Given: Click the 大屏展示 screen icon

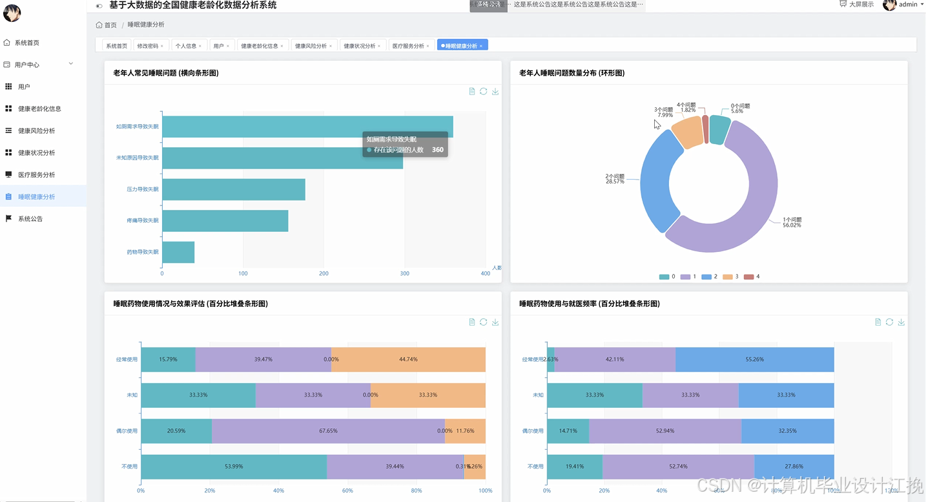Looking at the screenshot, I should pos(843,4).
